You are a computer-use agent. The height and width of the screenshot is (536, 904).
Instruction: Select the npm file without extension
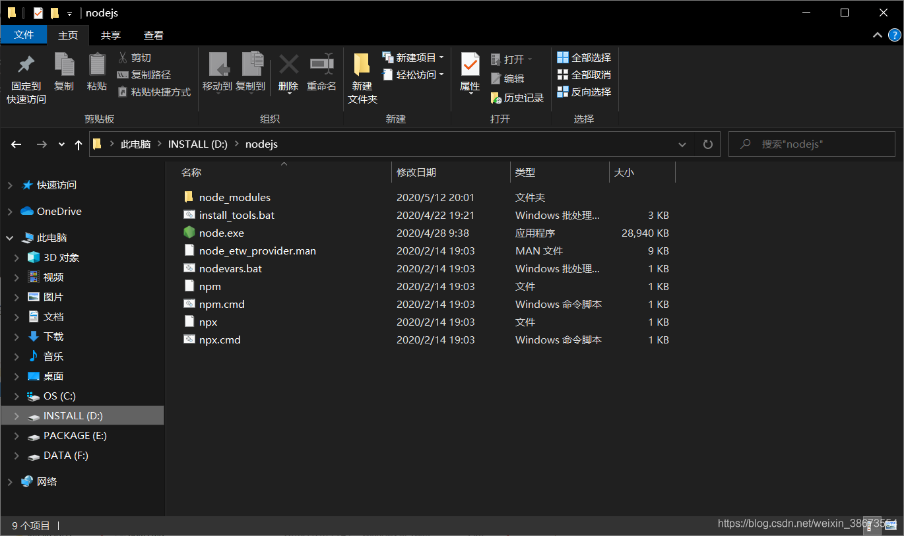pyautogui.click(x=210, y=286)
